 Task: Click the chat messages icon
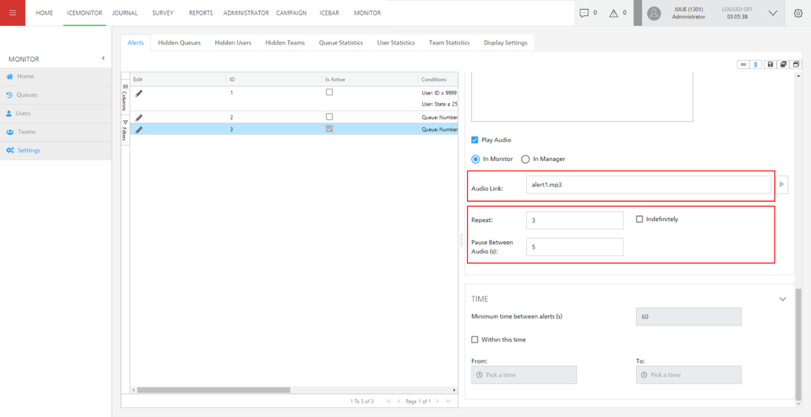[584, 13]
